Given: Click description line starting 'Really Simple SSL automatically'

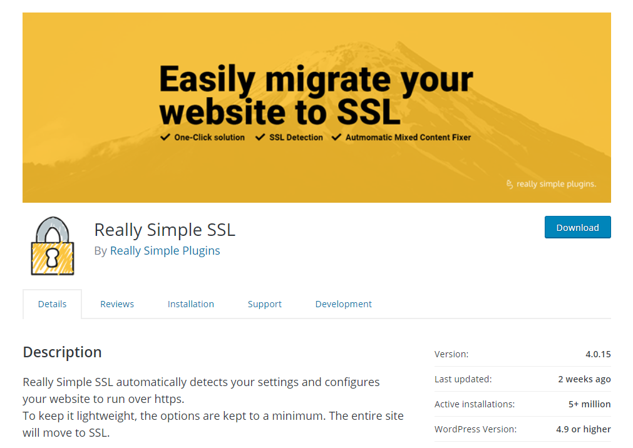Looking at the screenshot, I should click(x=201, y=382).
